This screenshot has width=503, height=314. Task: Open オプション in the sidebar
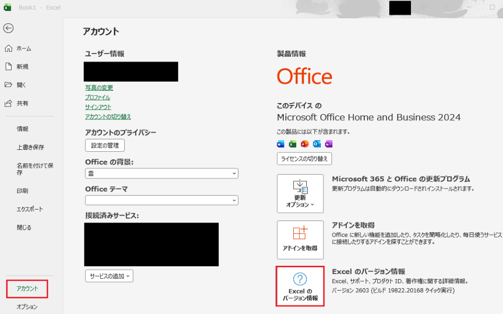coord(27,307)
